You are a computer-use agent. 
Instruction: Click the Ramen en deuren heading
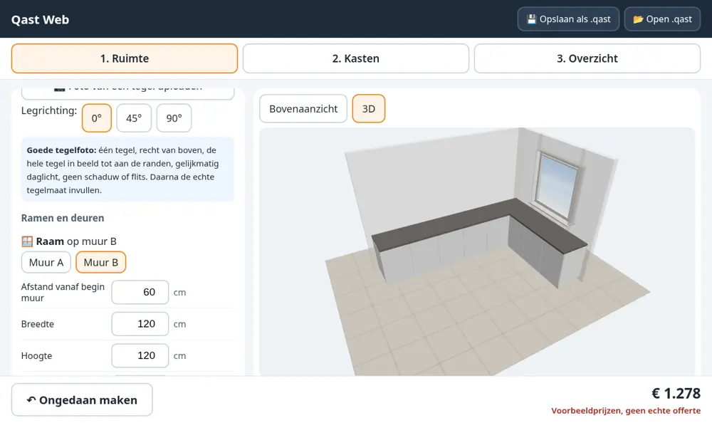click(63, 218)
